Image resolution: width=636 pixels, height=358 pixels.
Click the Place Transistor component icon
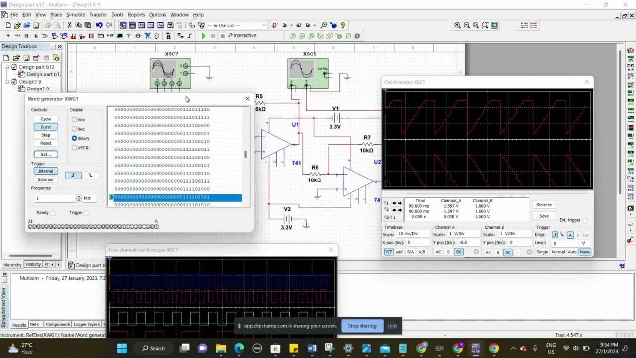click(x=36, y=36)
